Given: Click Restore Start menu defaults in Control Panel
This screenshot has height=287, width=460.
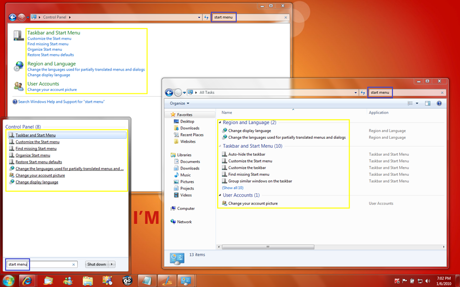Looking at the screenshot, I should [51, 55].
